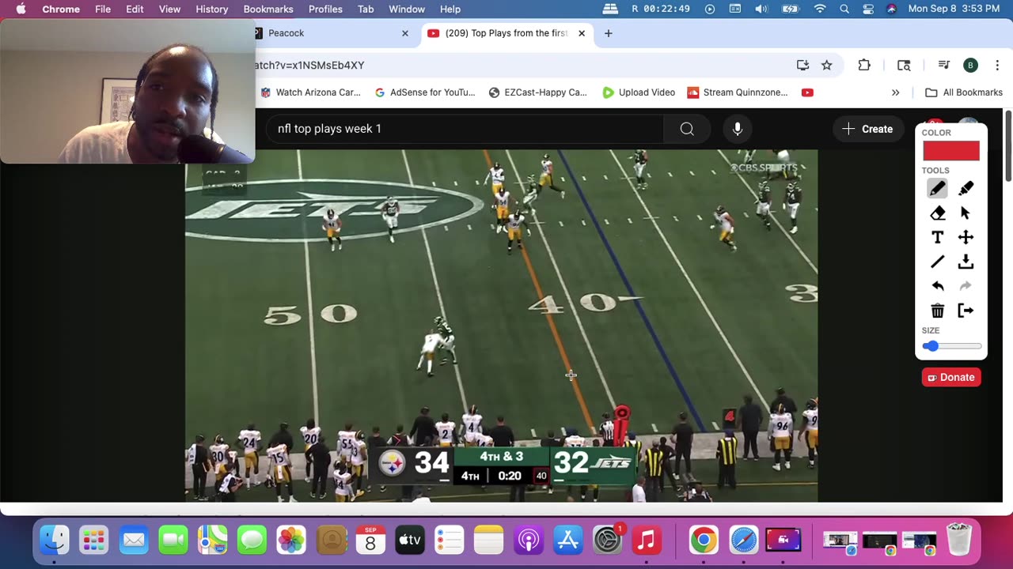Open Stream Quinnzone... bookmark
The width and height of the screenshot is (1013, 569).
point(738,92)
